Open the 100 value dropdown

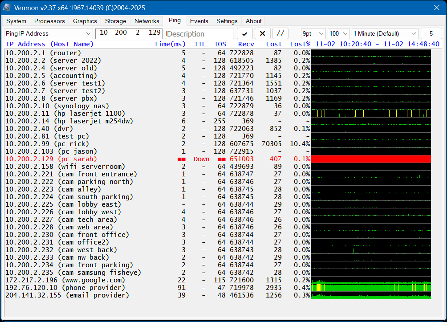point(339,34)
